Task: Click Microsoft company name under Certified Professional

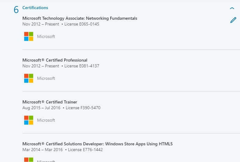Action: pos(46,78)
